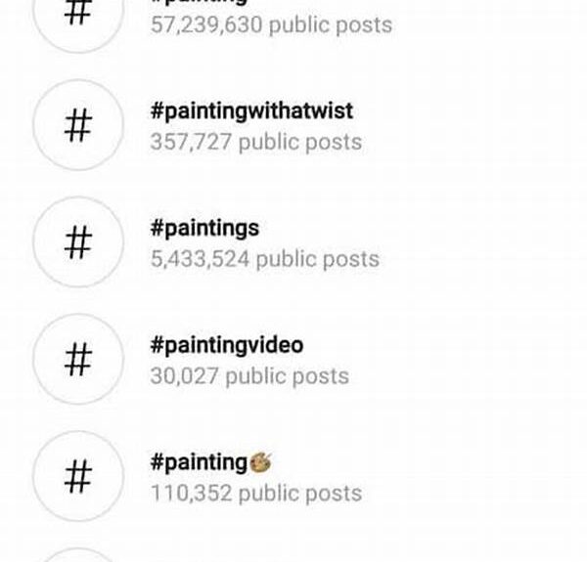Tap the hashtag icon for 57,239,630 posts result
Screen dimensions: 587x562
[x=78, y=15]
